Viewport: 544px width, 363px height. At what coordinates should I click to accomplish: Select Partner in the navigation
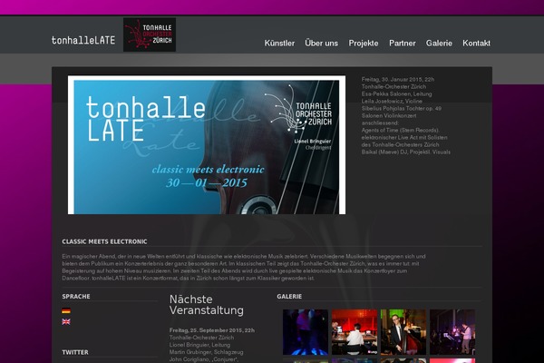tap(402, 43)
